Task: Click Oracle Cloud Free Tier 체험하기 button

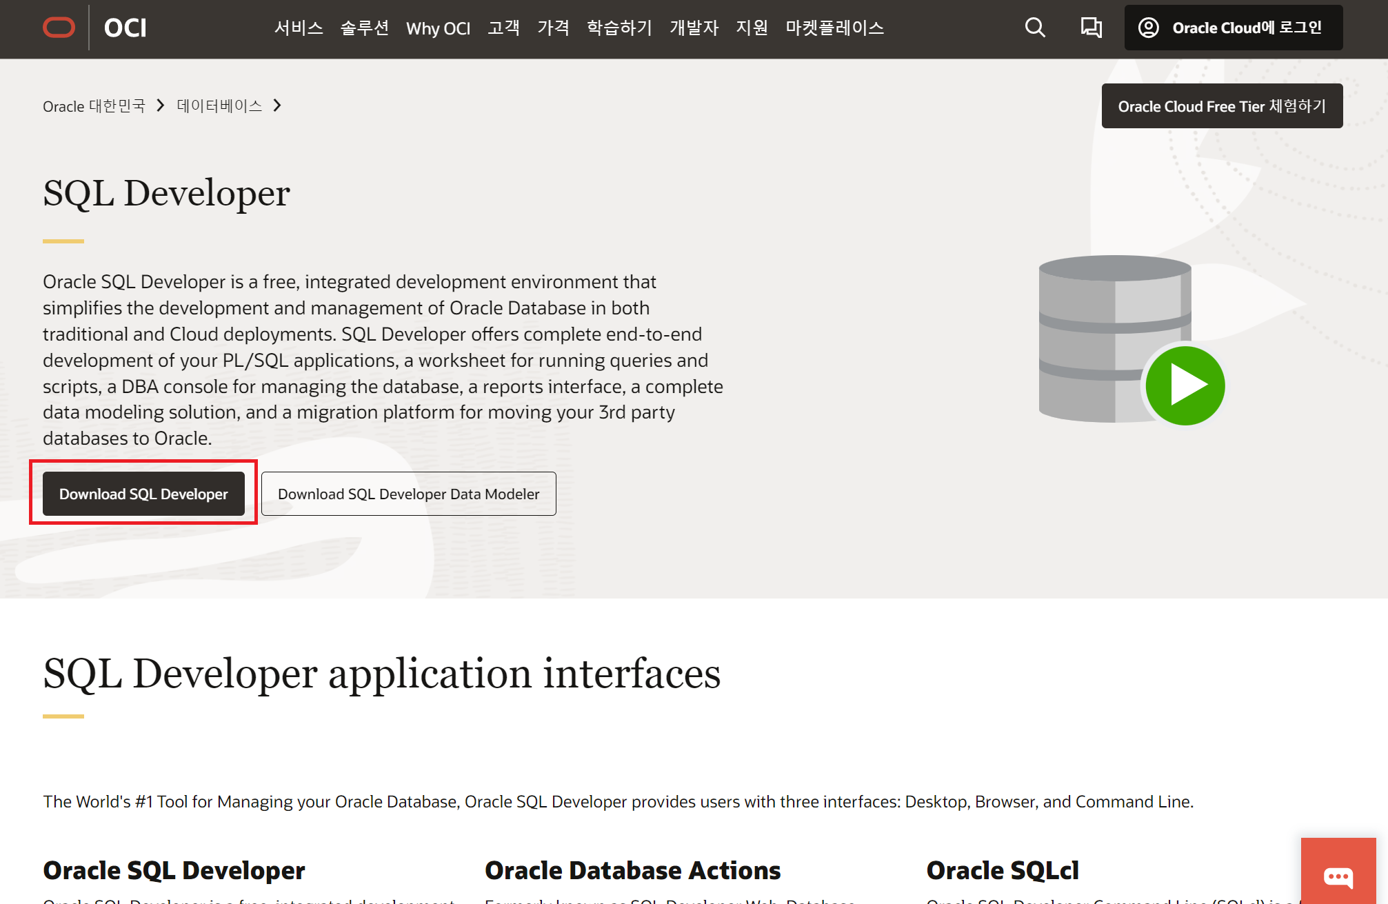Action: coord(1221,106)
